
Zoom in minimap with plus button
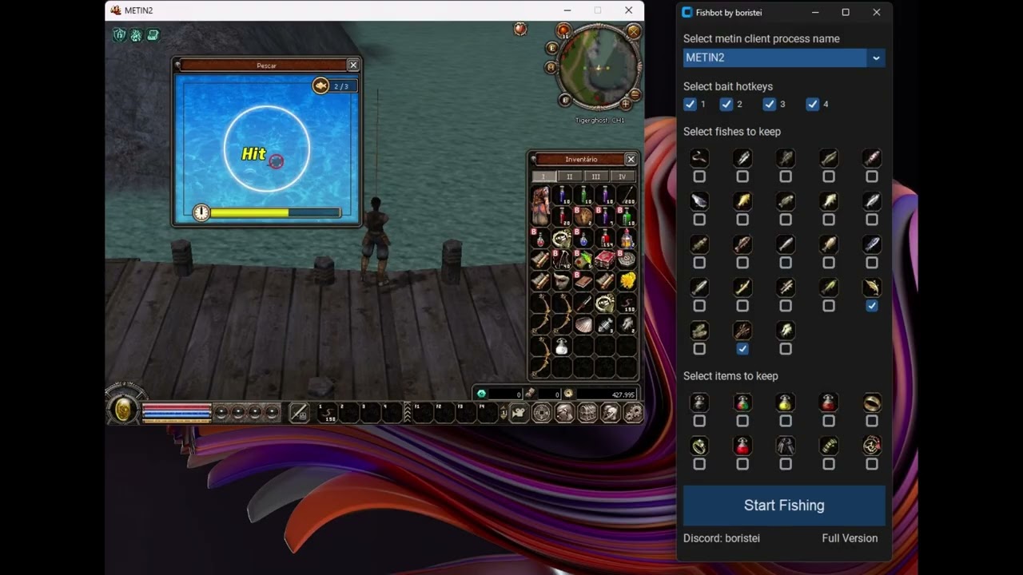coord(626,104)
